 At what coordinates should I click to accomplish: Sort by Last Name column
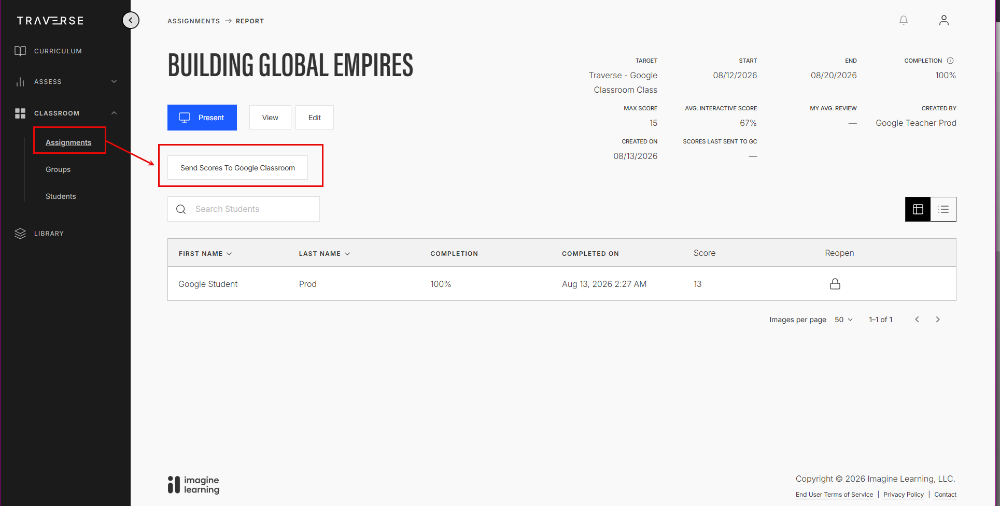[325, 254]
